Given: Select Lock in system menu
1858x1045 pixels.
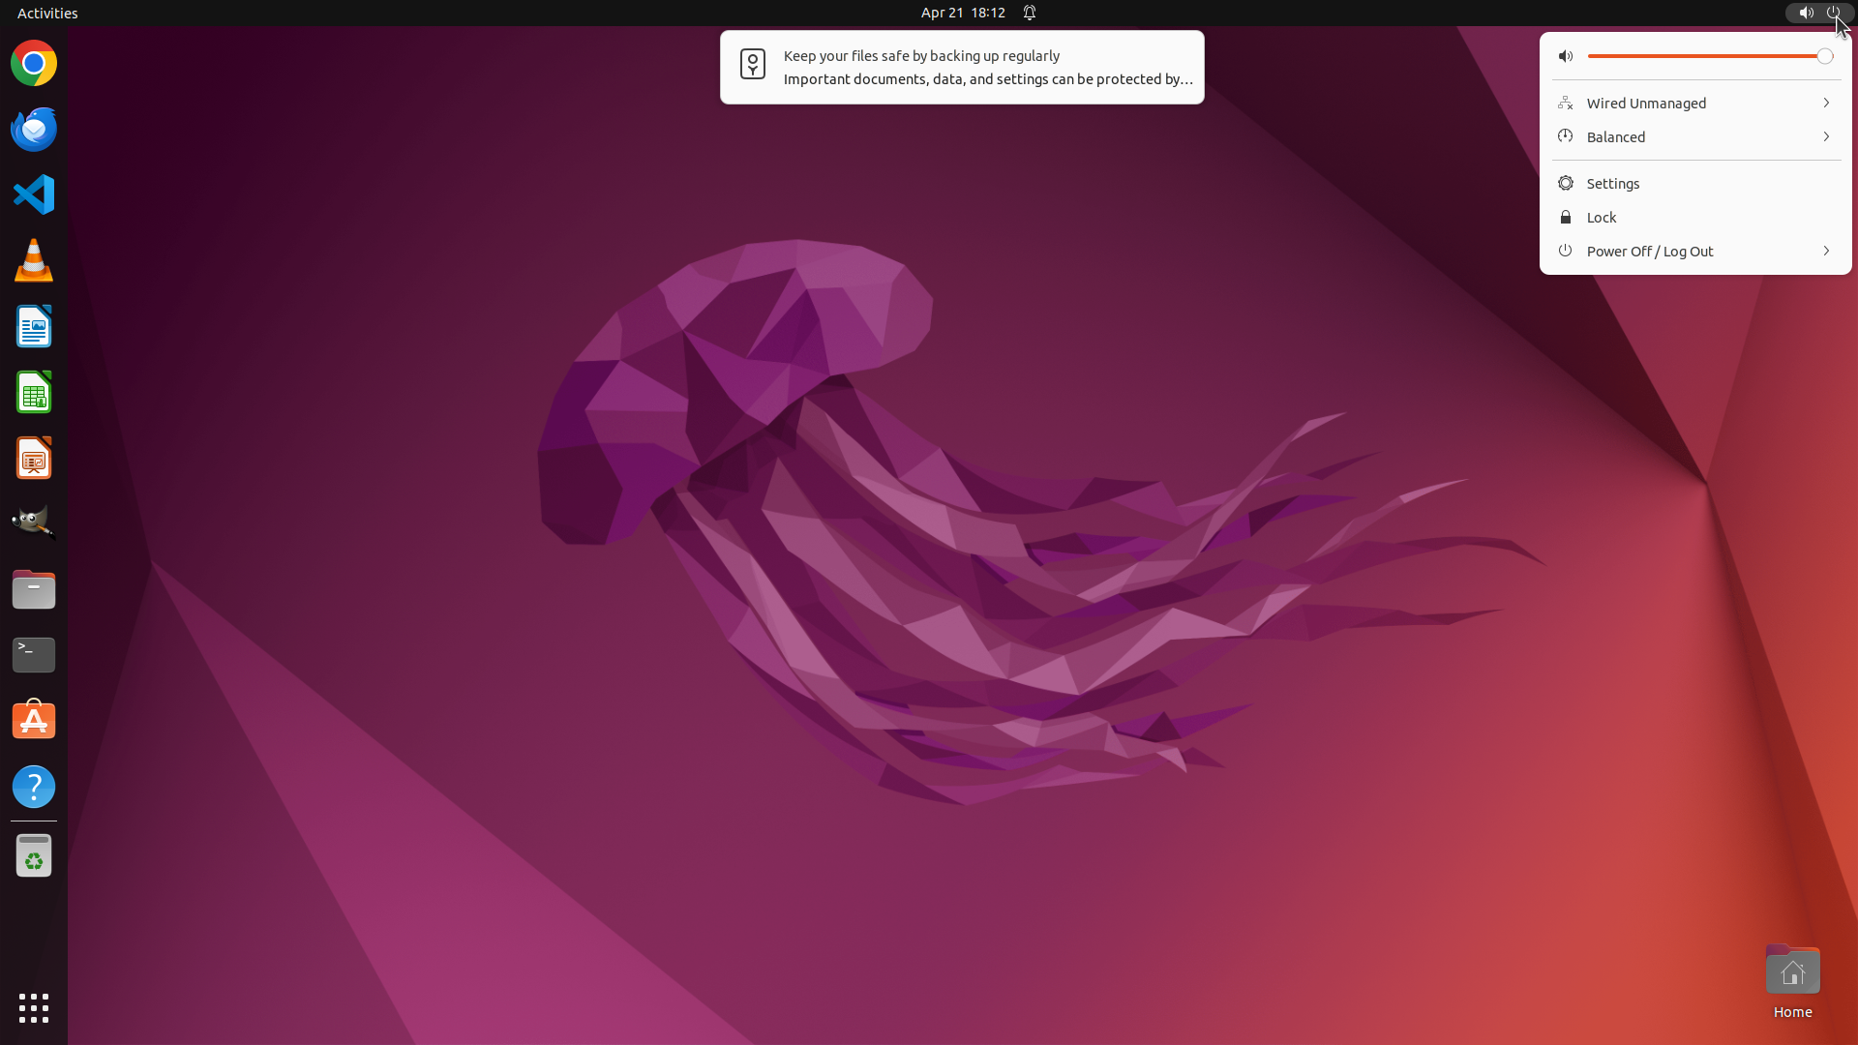Looking at the screenshot, I should tap(1601, 218).
